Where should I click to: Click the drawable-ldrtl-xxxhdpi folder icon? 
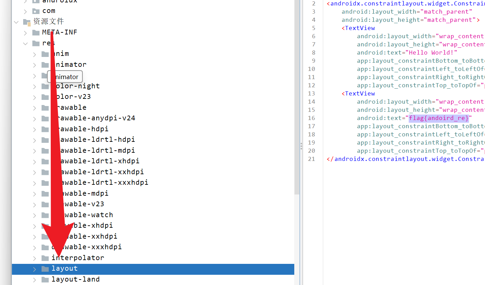pos(45,183)
